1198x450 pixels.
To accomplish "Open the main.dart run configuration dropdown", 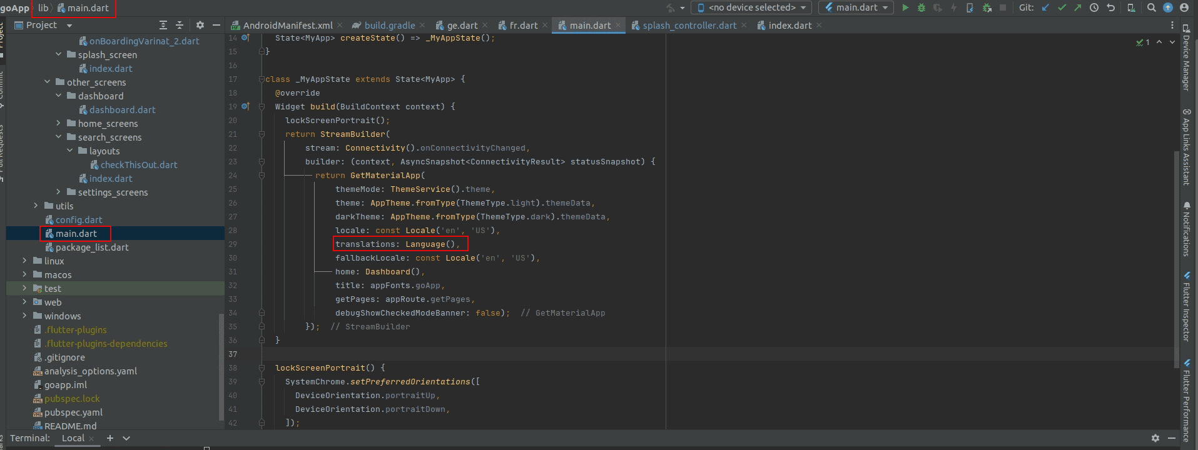I will click(x=856, y=7).
